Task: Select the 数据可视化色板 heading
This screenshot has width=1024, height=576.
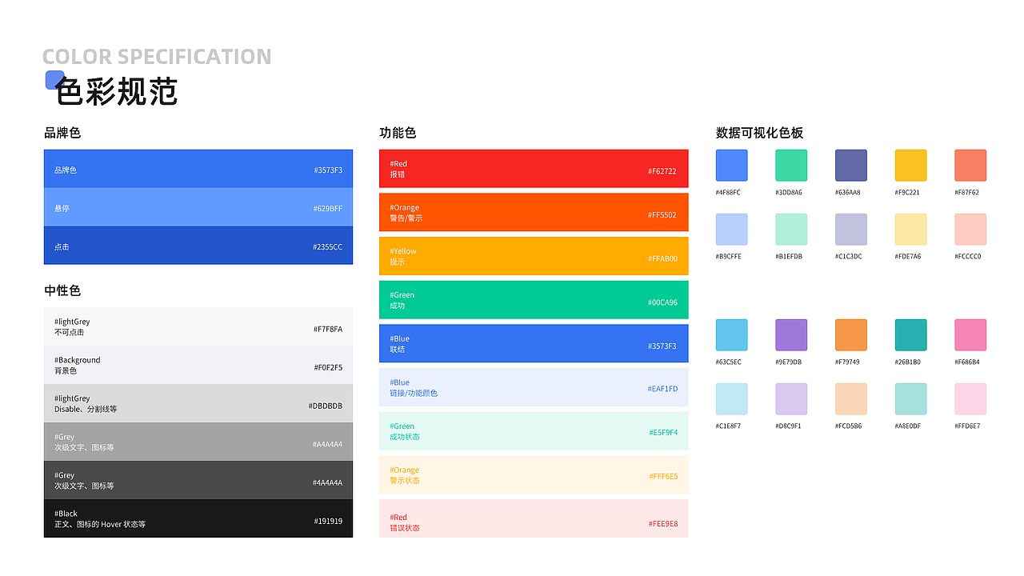Action: 757,133
